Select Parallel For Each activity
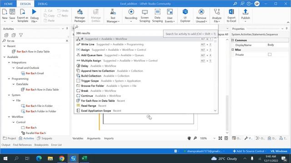Screen dimensions: 291x163 coord(34,133)
